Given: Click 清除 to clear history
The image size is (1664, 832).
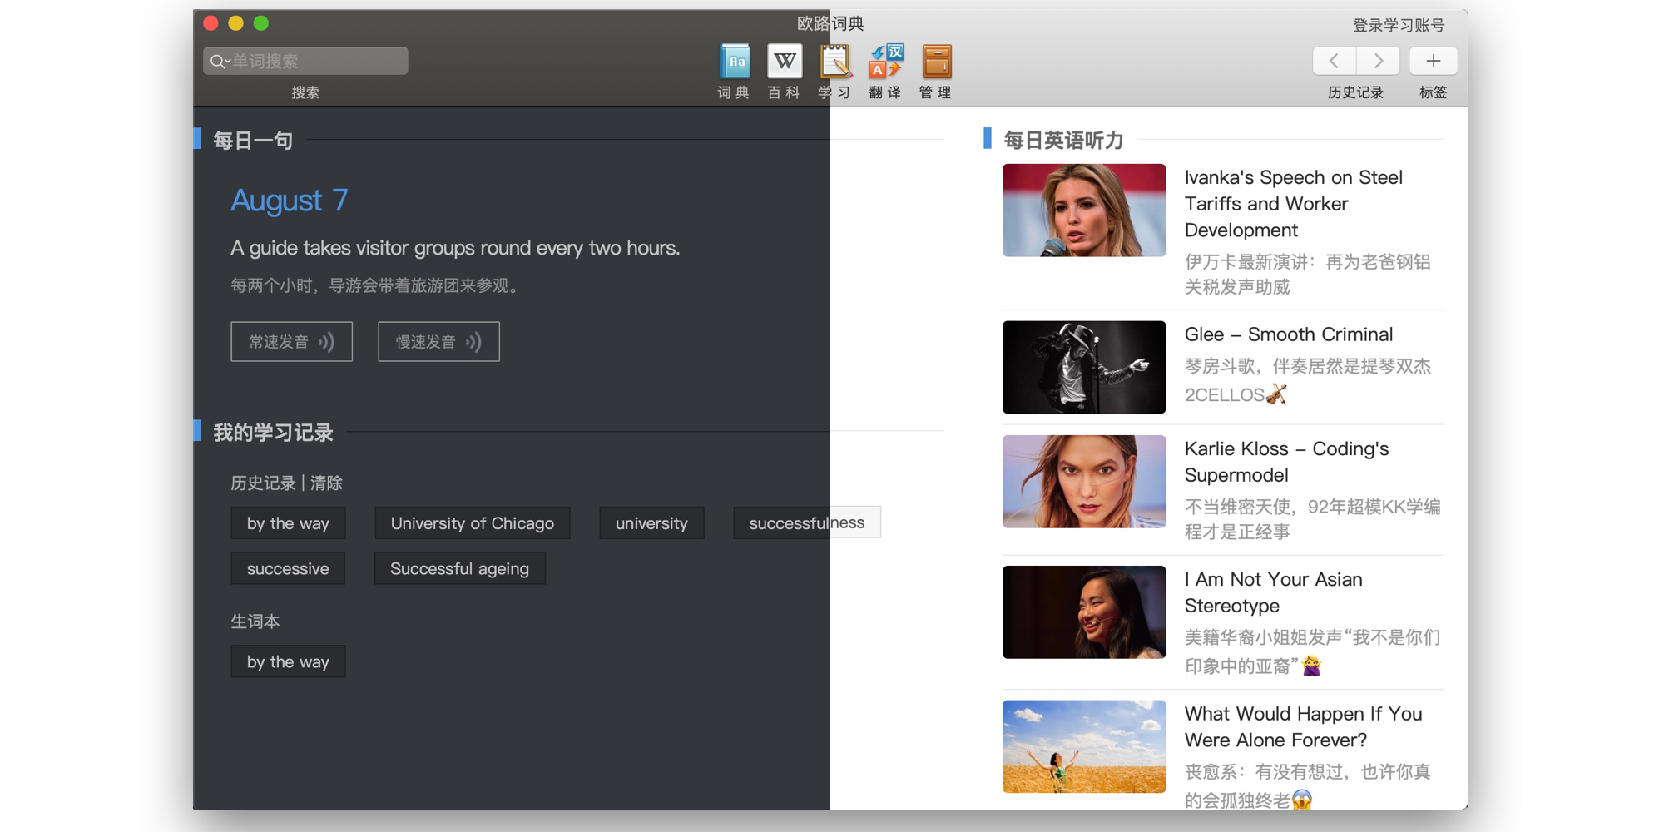Looking at the screenshot, I should point(326,483).
